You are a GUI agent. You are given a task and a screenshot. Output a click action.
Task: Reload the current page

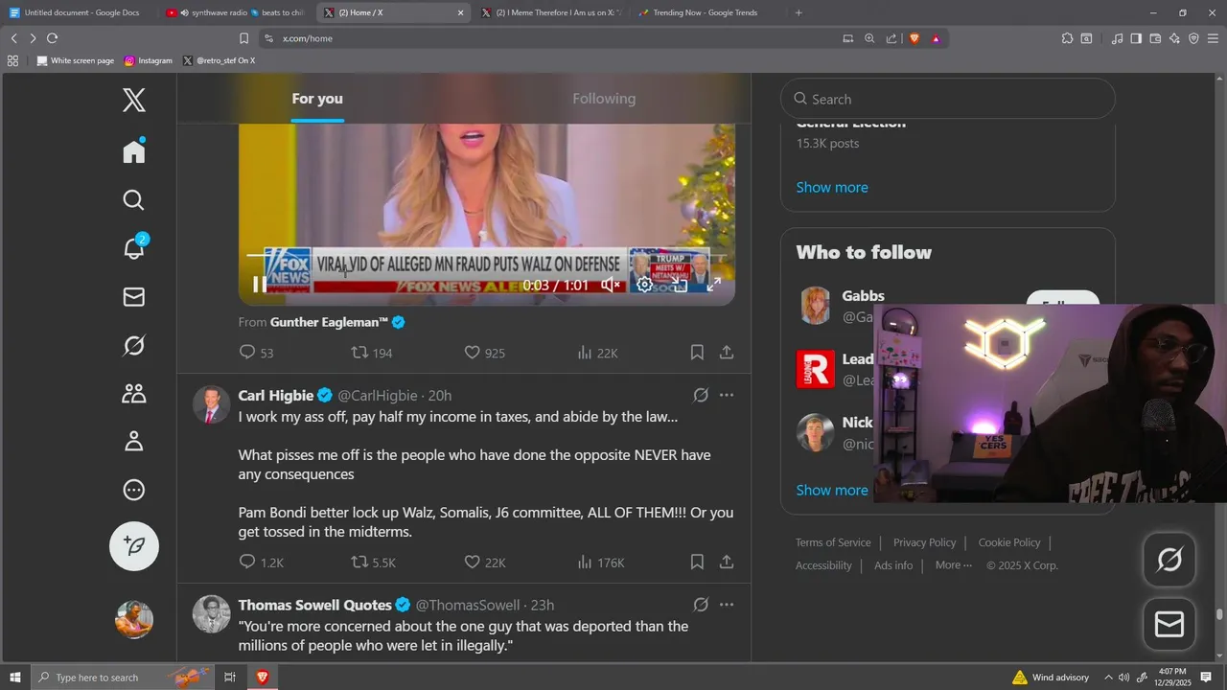coord(52,38)
